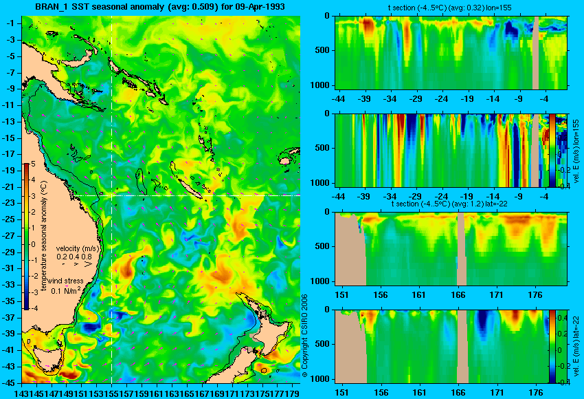Click the '0' tick on the temperature color bar
The height and width of the screenshot is (399, 584).
pyautogui.click(x=33, y=245)
